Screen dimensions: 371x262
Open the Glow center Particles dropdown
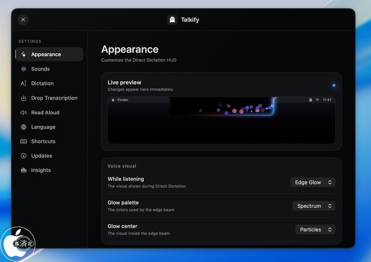[315, 230]
